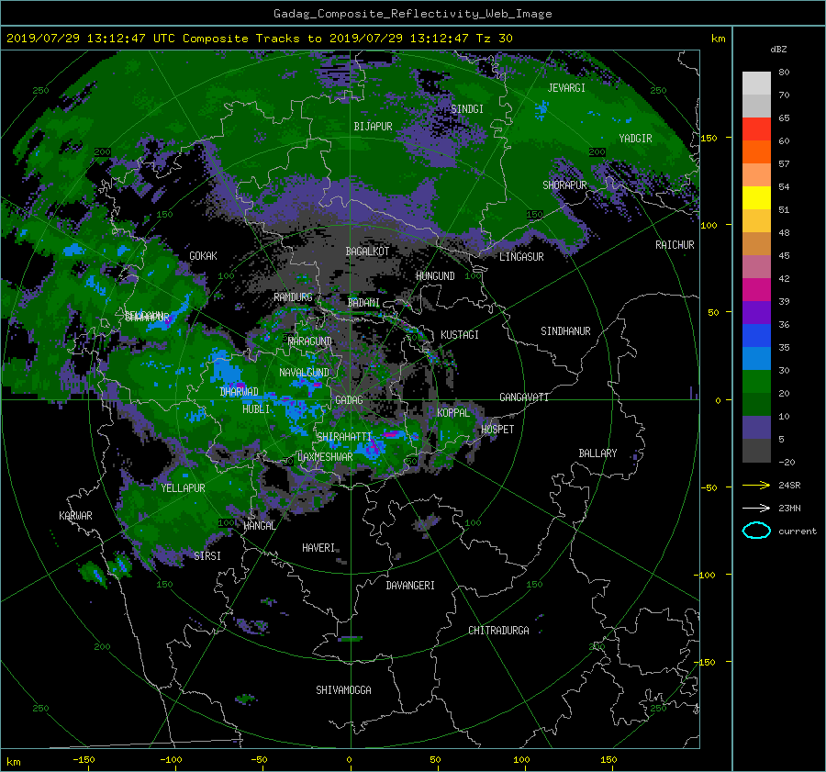Click the yellow 51 dBZ color swatch
The image size is (826, 772).
[756, 197]
